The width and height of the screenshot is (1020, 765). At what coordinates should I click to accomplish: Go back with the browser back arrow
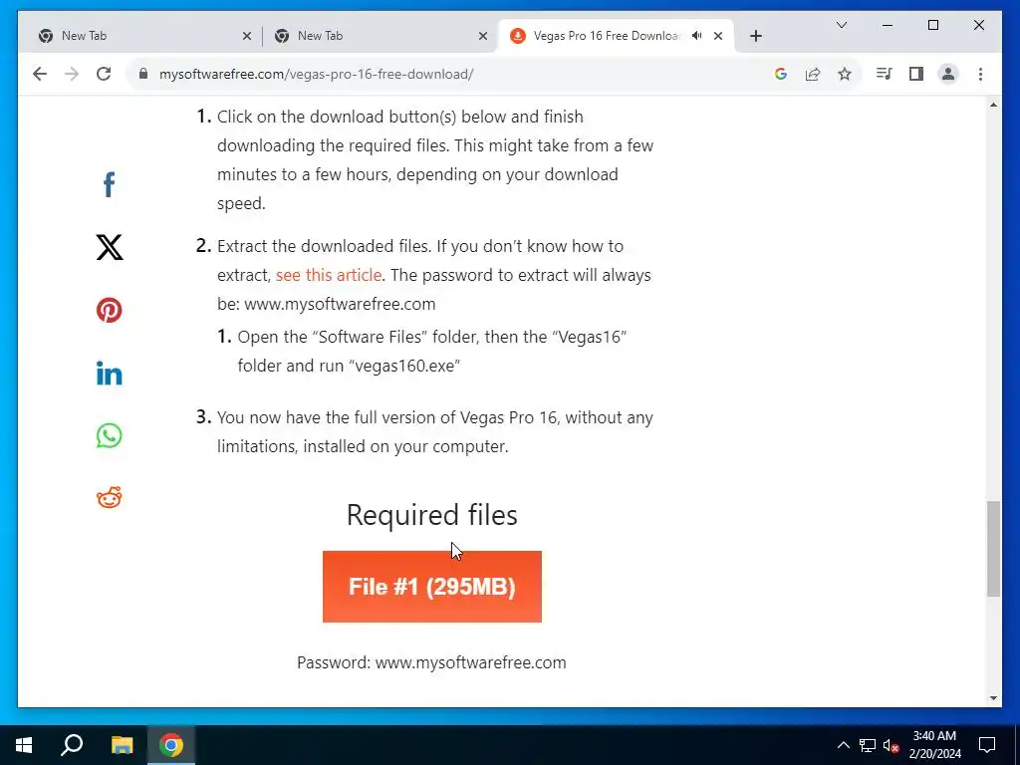click(x=40, y=74)
